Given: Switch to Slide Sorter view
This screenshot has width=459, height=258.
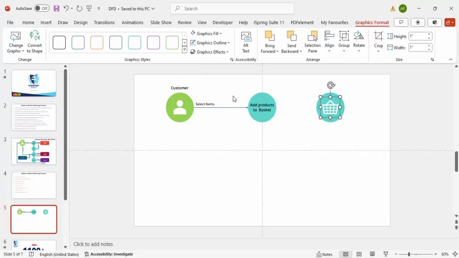Looking at the screenshot, I should pos(359,254).
